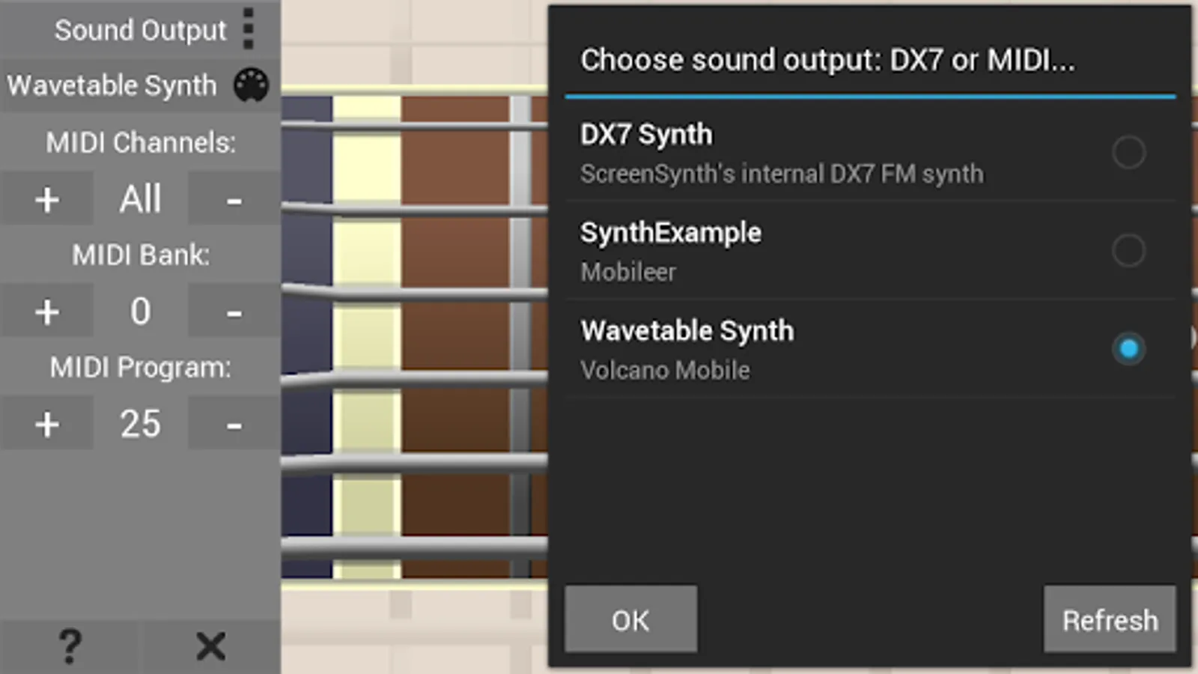Confirm sound output with OK
This screenshot has height=674, width=1198.
(631, 619)
